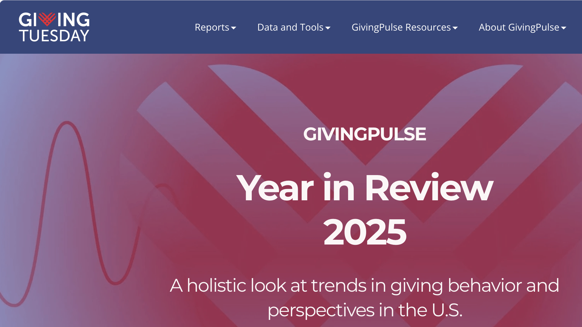The height and width of the screenshot is (327, 582).
Task: Expand the GivingPulse Resources dropdown arrow
Action: [455, 28]
